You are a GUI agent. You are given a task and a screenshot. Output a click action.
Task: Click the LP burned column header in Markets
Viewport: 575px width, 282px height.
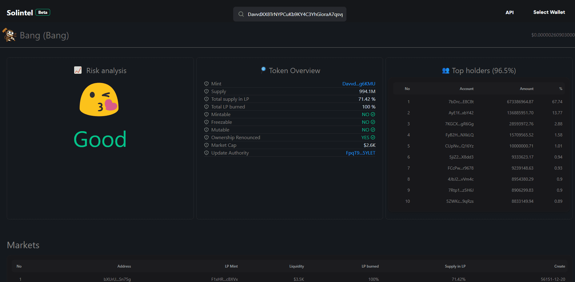click(370, 266)
